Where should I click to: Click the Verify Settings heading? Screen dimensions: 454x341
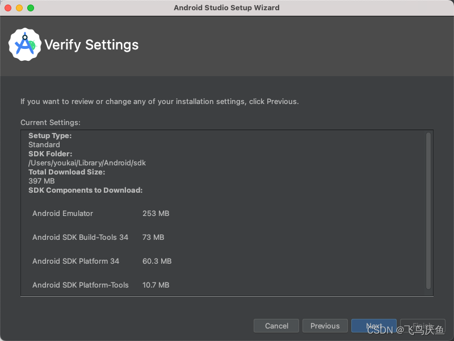pos(91,45)
